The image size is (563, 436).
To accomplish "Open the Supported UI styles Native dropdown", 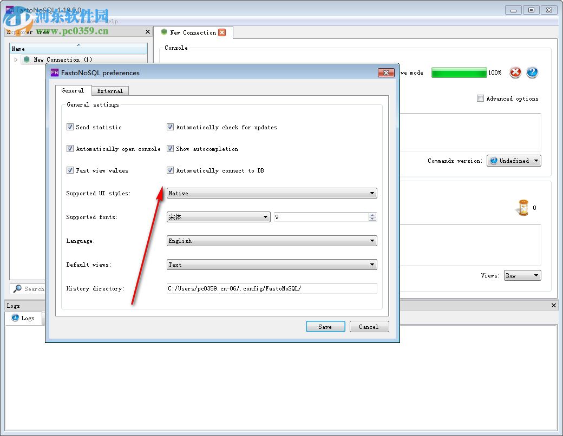I will pyautogui.click(x=272, y=193).
